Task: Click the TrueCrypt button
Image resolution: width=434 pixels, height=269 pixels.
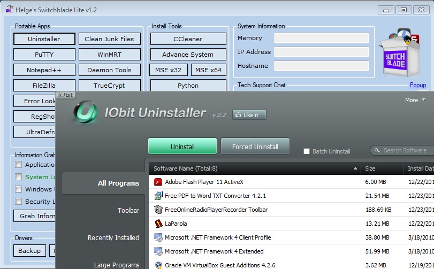Action: tap(110, 86)
